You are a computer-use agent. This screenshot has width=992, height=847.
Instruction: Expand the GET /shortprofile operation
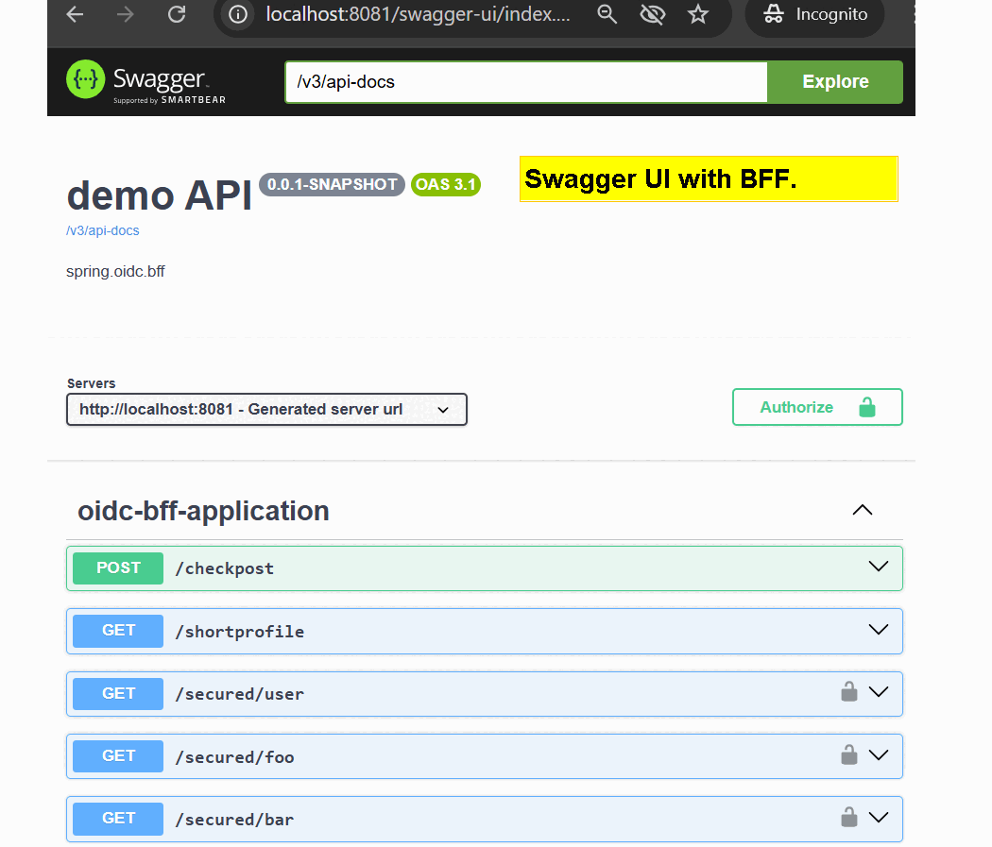[x=879, y=630]
